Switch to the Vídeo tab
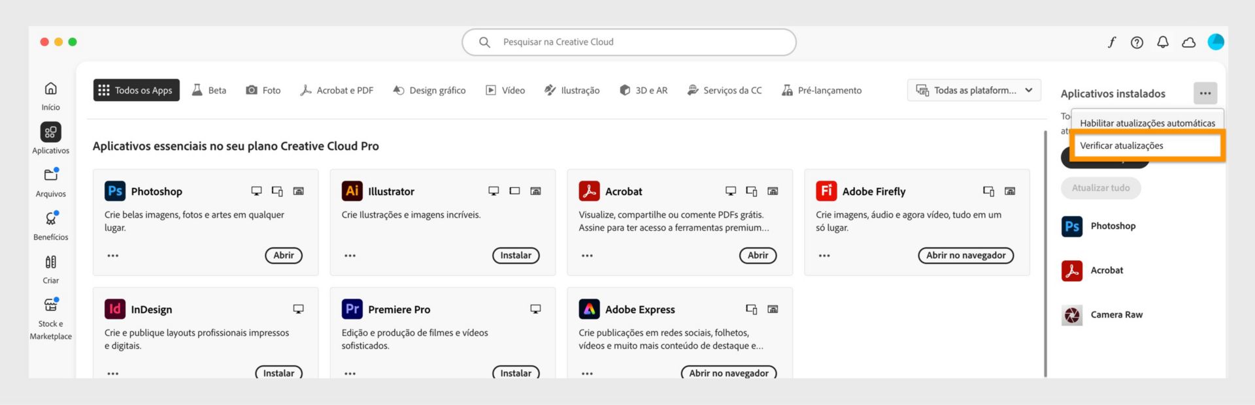 pos(505,90)
